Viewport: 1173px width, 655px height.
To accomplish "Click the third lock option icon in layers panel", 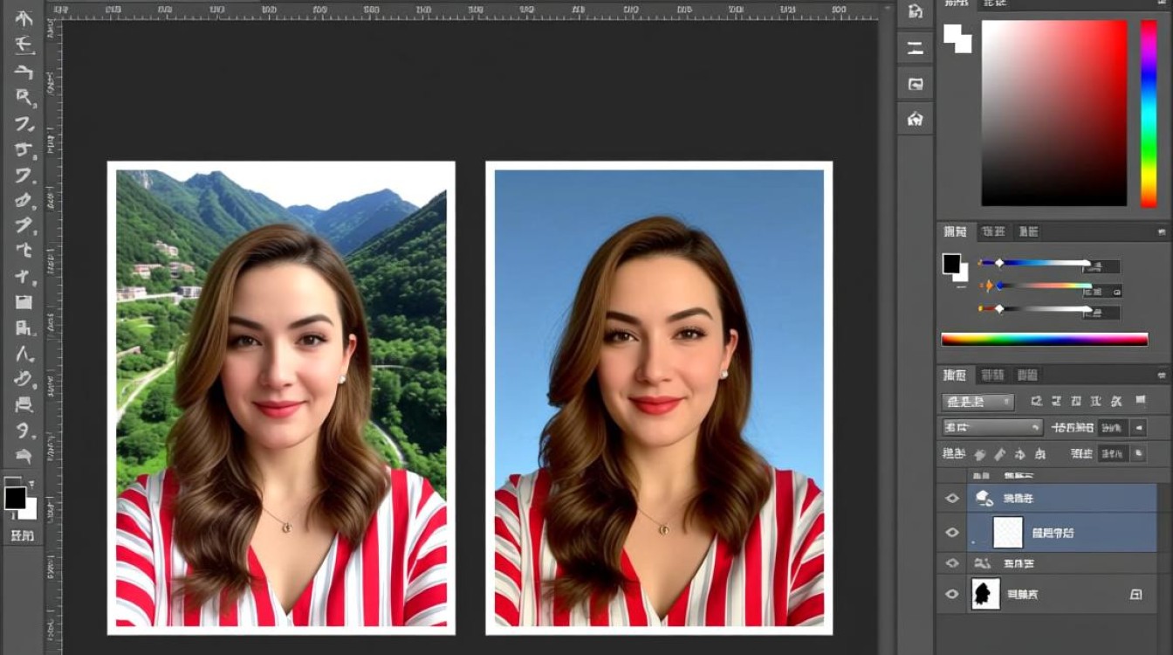I will click(1019, 454).
